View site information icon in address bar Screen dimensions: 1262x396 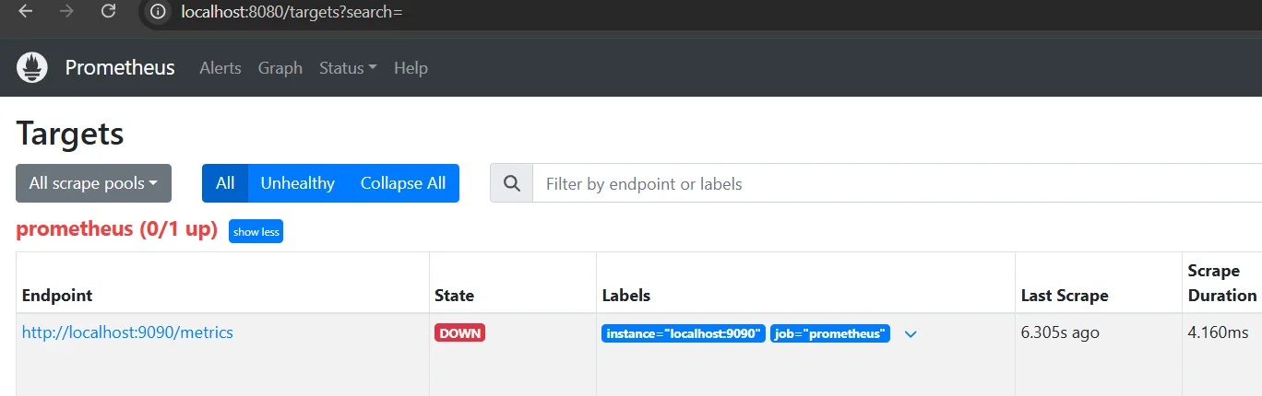click(x=159, y=12)
